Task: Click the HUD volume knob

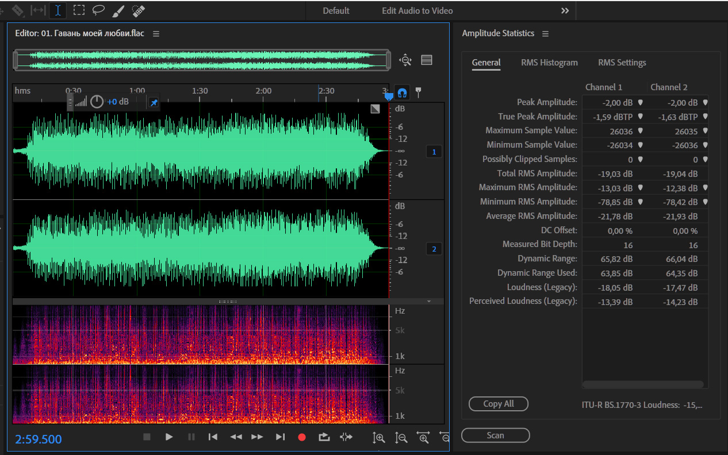Action: click(x=97, y=102)
